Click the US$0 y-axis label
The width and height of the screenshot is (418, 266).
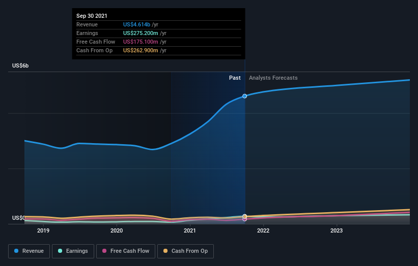(x=18, y=218)
